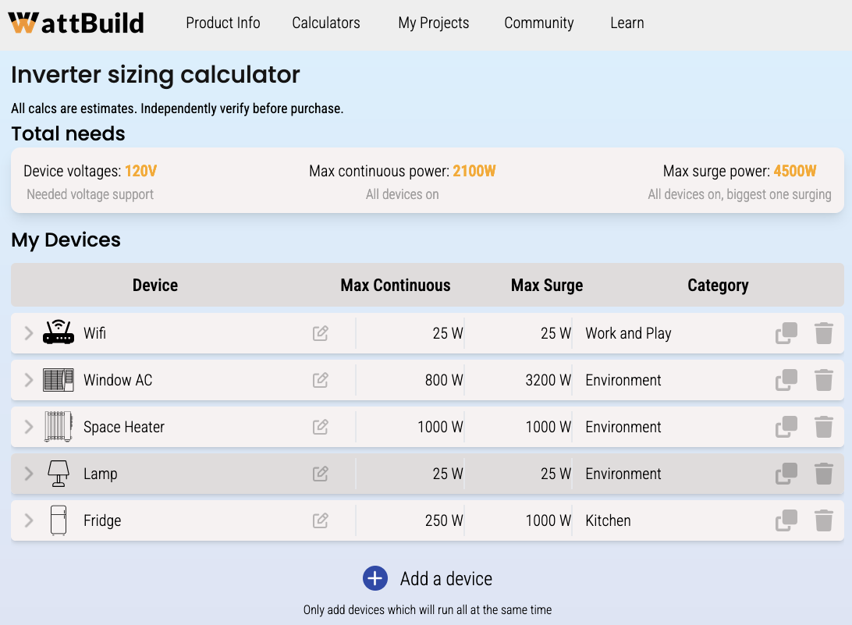Delete the Fridge device
Viewport: 852px width, 625px height.
point(823,520)
